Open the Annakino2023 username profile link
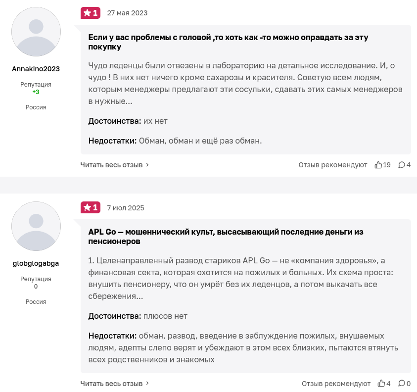The height and width of the screenshot is (392, 417). pyautogui.click(x=36, y=69)
